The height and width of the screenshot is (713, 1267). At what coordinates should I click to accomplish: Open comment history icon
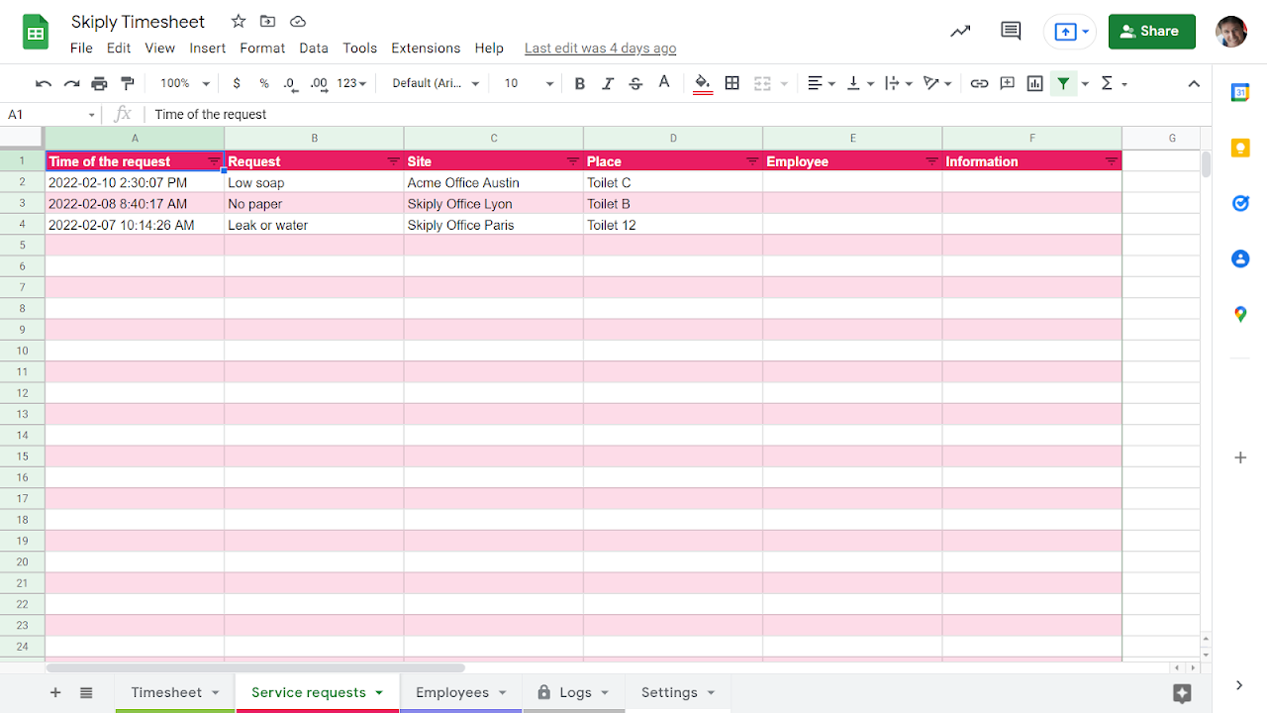click(x=1011, y=32)
